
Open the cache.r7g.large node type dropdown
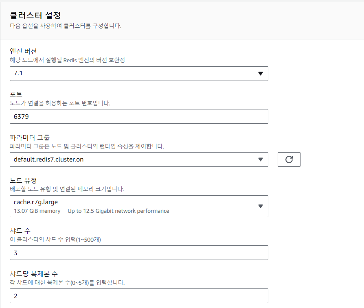pyautogui.click(x=139, y=206)
